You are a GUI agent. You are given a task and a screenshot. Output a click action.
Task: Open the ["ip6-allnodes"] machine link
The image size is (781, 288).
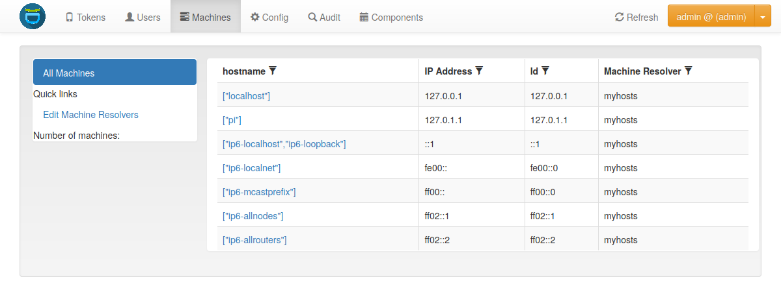click(x=253, y=216)
